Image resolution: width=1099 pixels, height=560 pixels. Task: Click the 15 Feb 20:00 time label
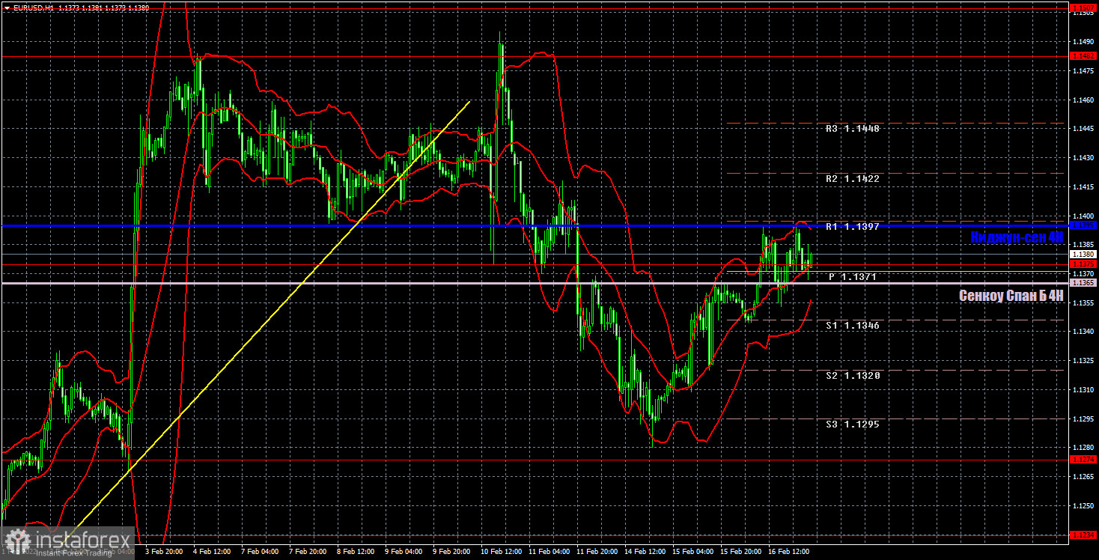740,552
